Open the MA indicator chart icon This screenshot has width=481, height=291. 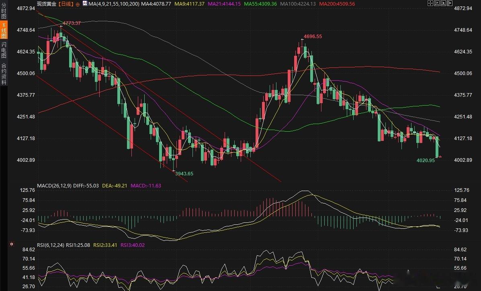click(x=85, y=3)
